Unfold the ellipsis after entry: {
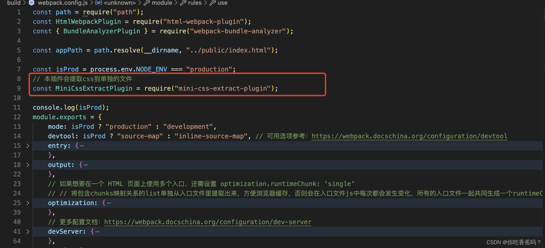 tap(82, 146)
